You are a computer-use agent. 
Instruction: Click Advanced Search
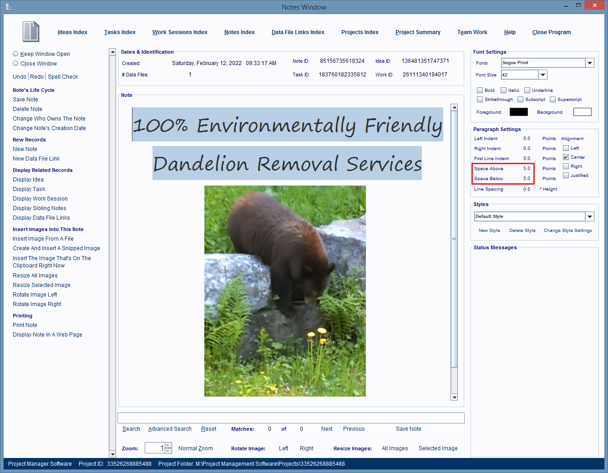[x=170, y=429]
